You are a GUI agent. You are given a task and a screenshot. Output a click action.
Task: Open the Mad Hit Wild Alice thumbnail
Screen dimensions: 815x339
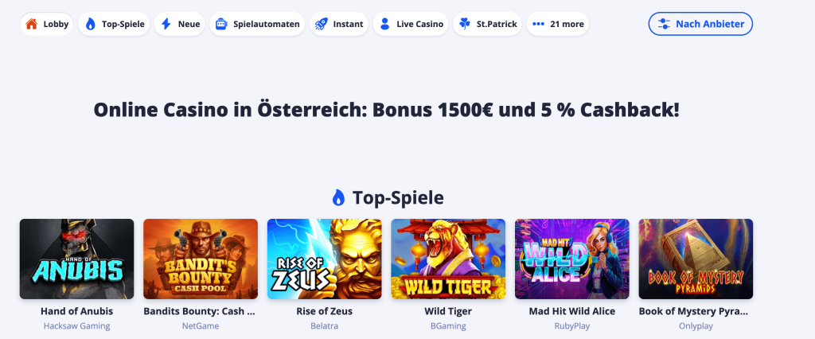pyautogui.click(x=571, y=259)
